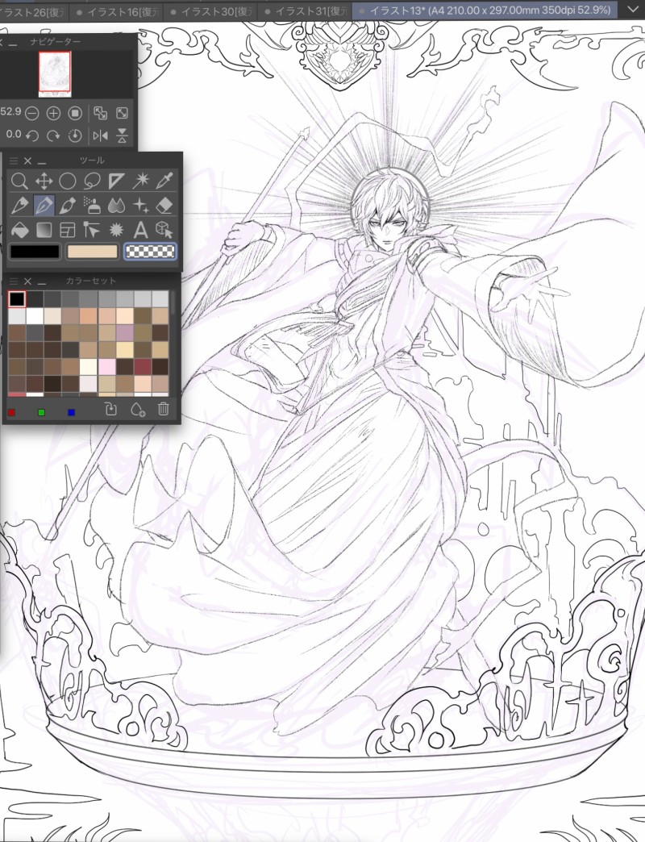Import color set with replace icon

click(x=111, y=410)
